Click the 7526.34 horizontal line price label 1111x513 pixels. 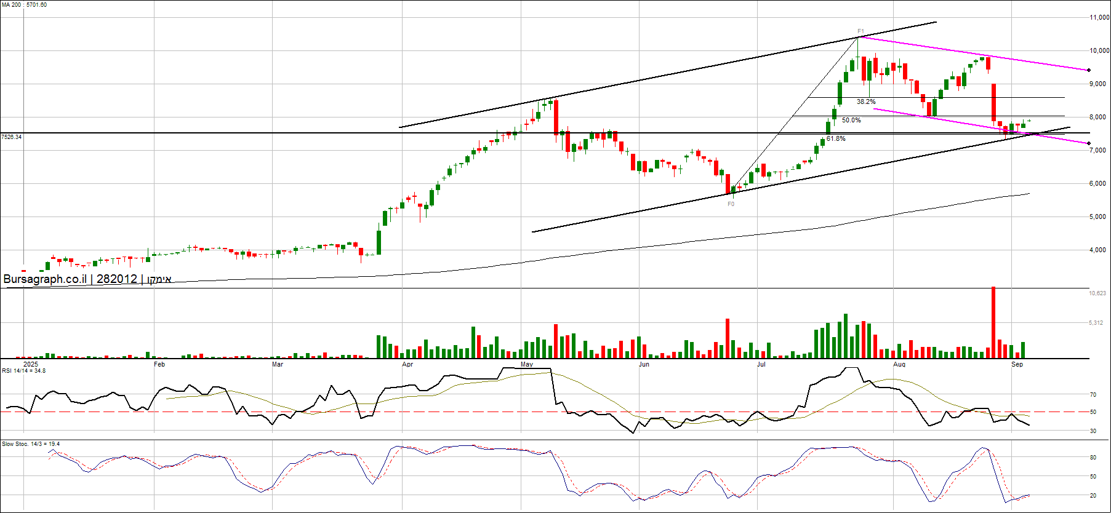(12, 137)
